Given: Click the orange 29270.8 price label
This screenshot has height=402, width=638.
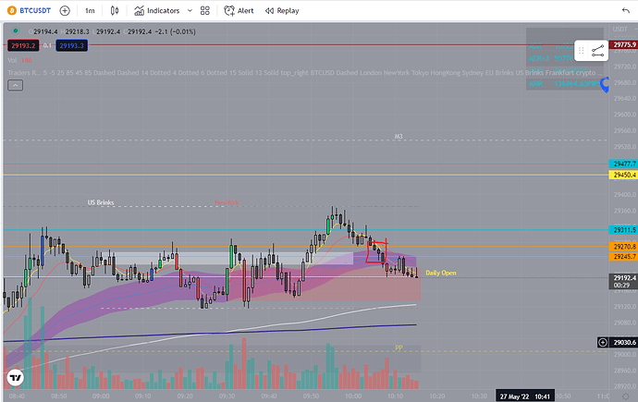Looking at the screenshot, I should click(624, 247).
